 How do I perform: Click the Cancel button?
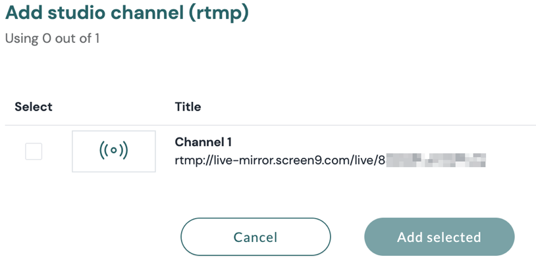(x=255, y=237)
